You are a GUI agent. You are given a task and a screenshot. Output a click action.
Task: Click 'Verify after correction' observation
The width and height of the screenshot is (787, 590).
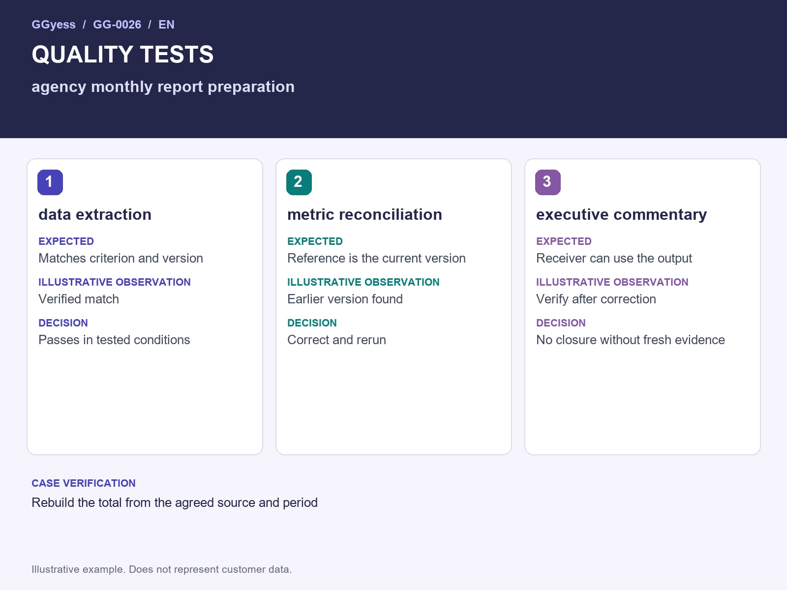(x=596, y=299)
